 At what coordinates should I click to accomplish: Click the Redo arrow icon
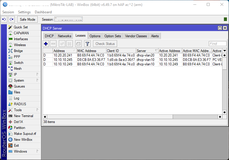click(x=12, y=19)
